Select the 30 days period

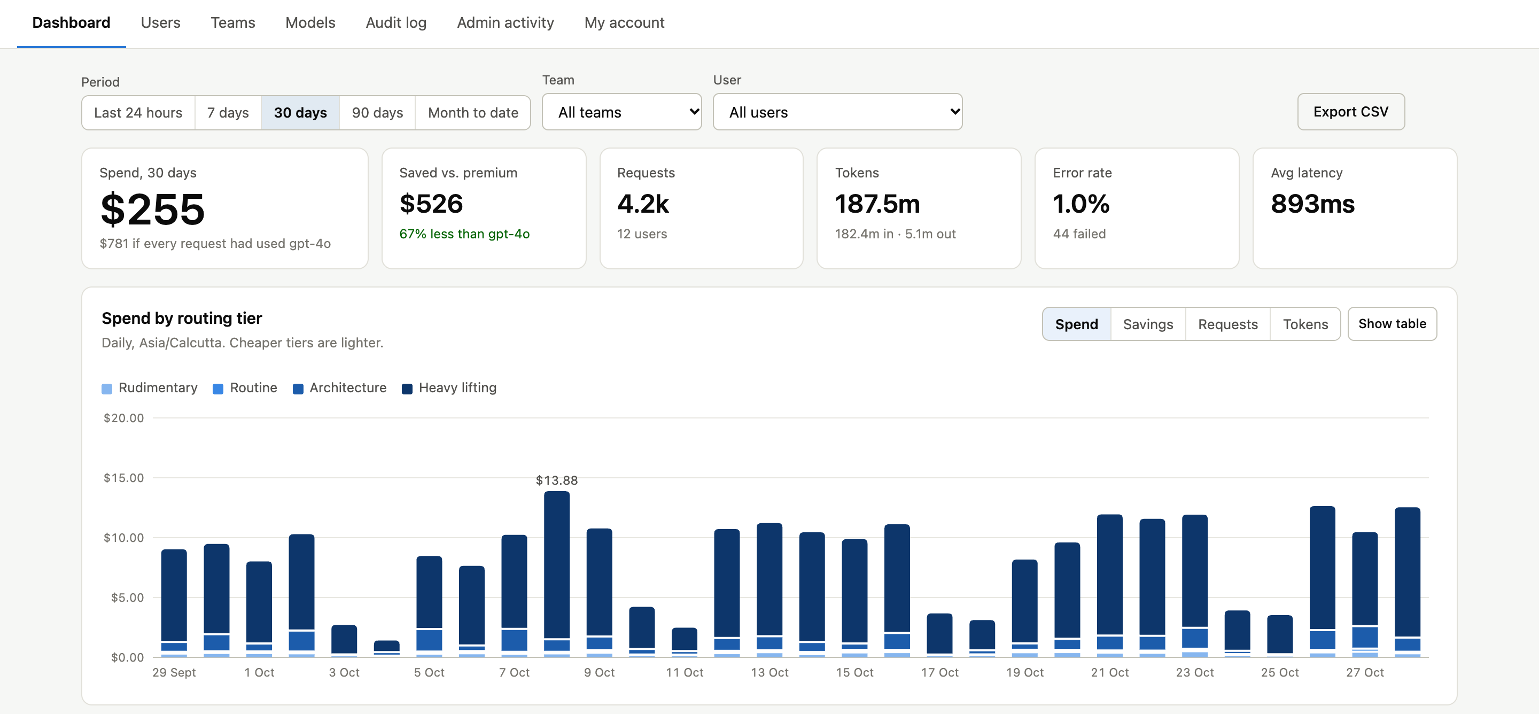(x=300, y=112)
